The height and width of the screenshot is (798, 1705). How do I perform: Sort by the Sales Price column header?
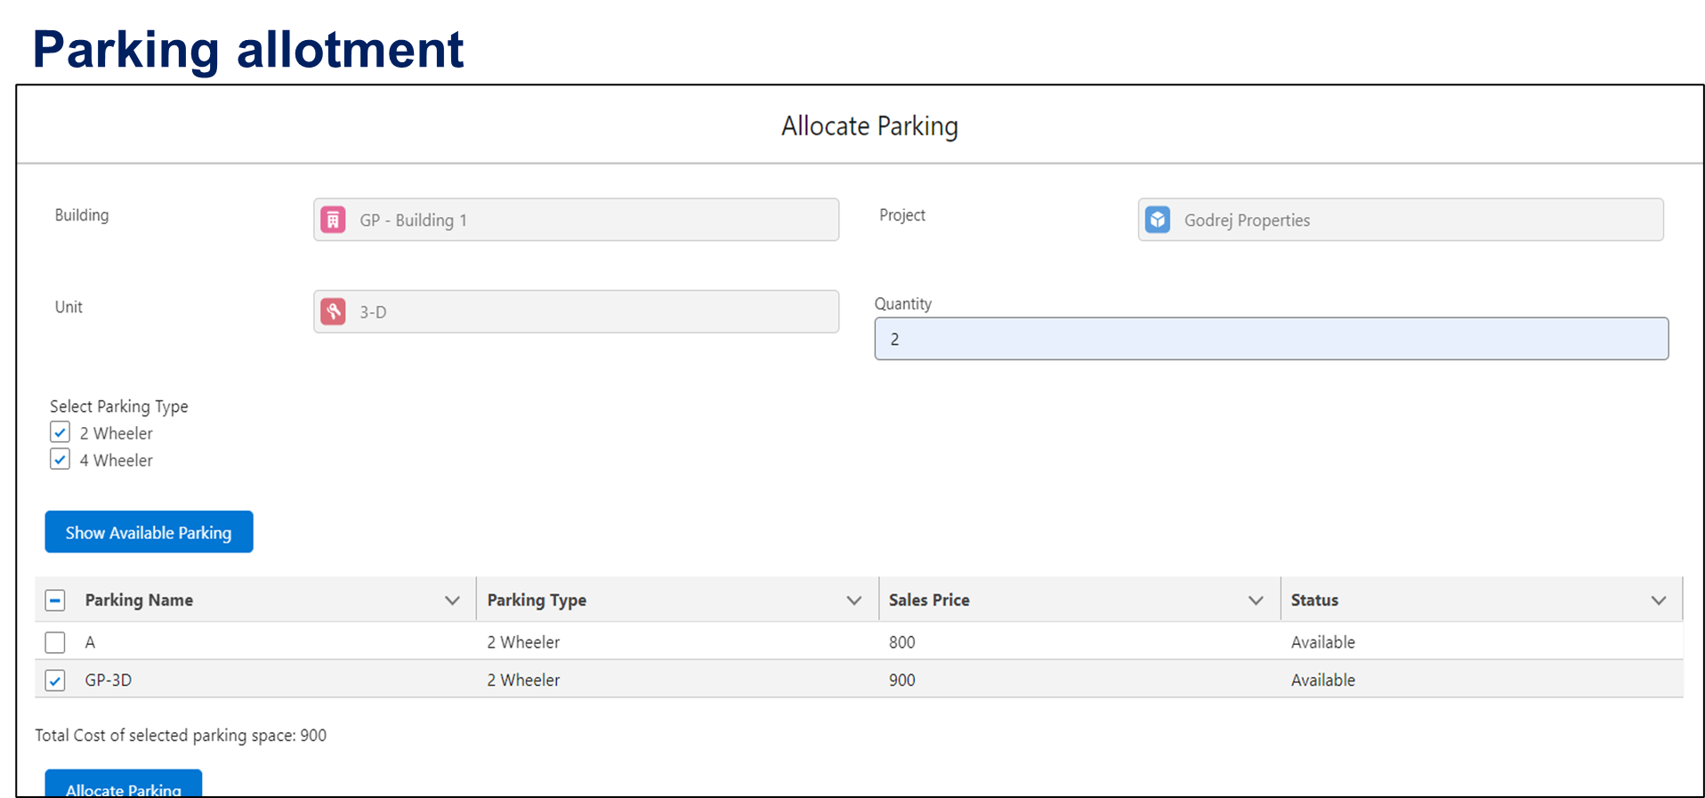tap(929, 601)
